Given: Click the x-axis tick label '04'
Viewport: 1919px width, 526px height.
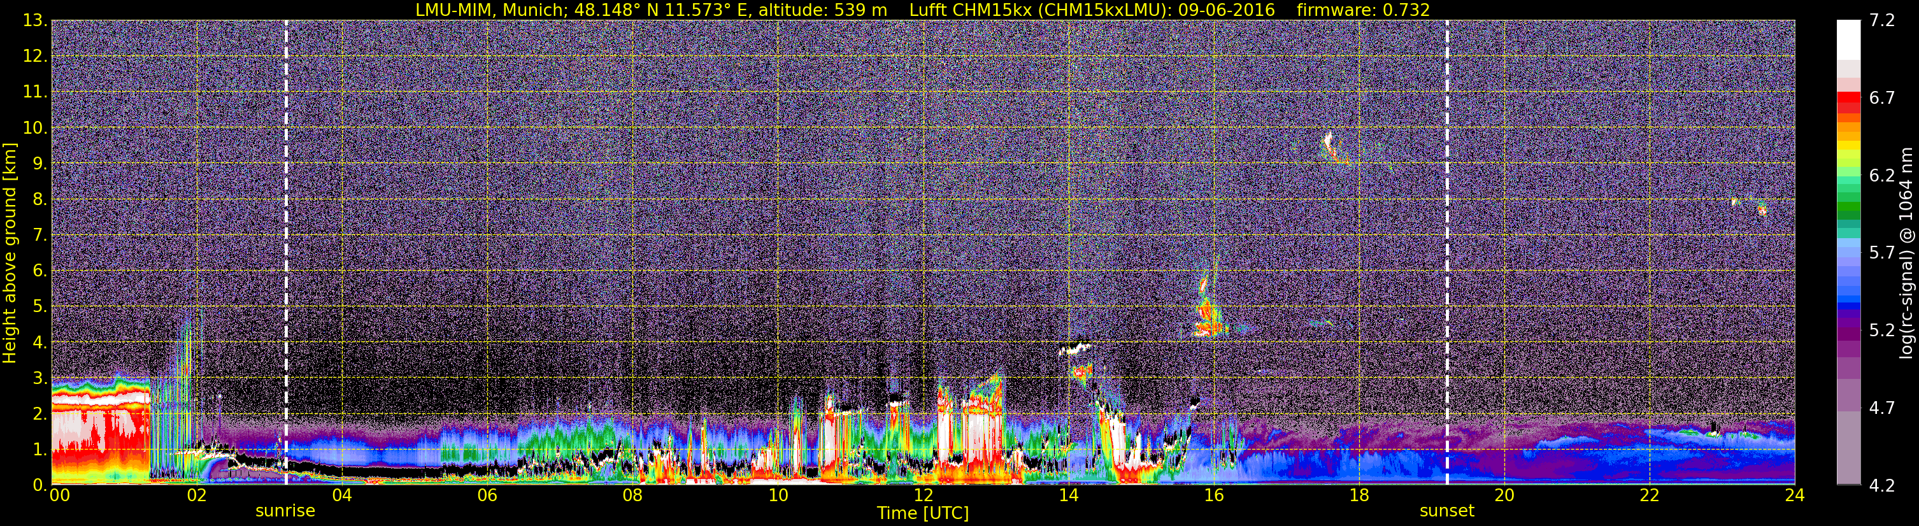Looking at the screenshot, I should coord(342,495).
